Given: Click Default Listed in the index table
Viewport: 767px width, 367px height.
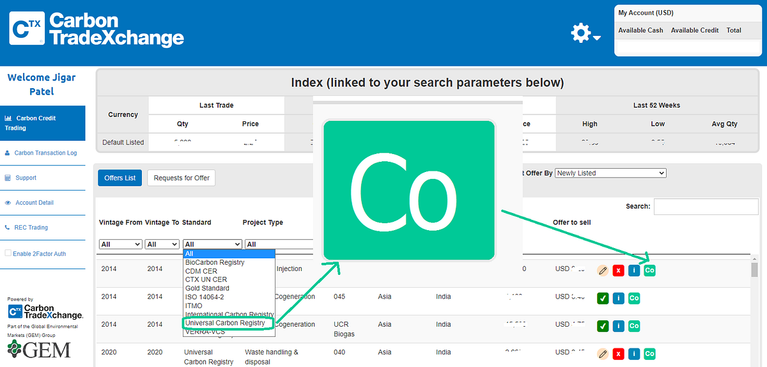Looking at the screenshot, I should tap(123, 142).
